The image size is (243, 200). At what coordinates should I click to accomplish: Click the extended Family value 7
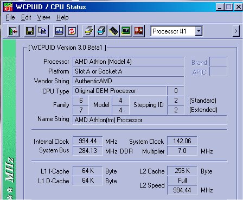pyautogui.click(x=81, y=110)
